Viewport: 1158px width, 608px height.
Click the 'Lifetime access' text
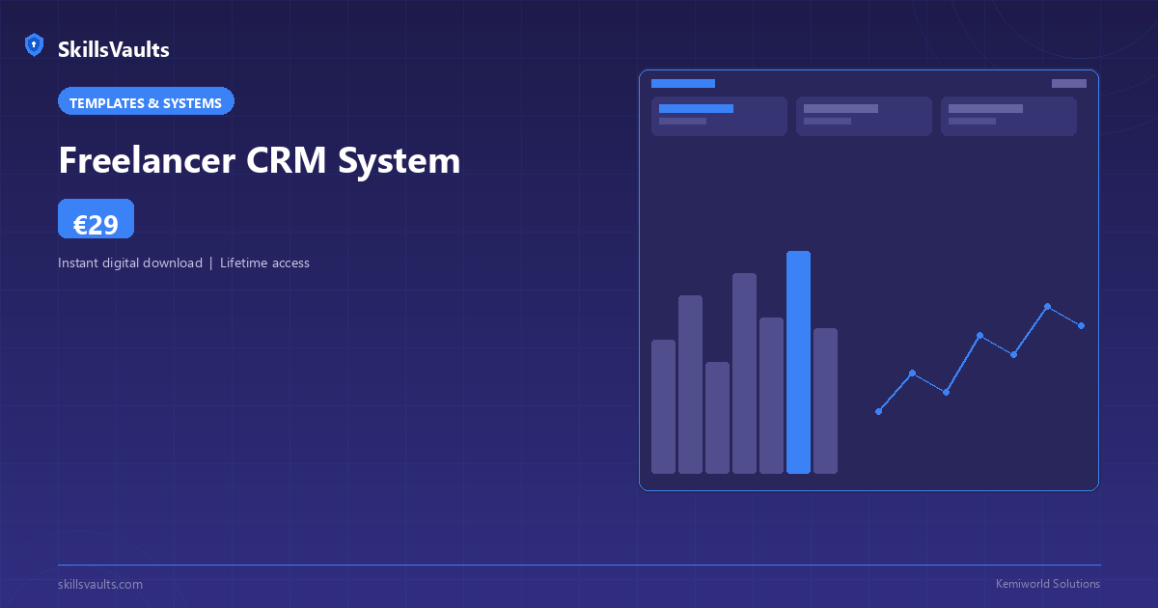point(264,263)
